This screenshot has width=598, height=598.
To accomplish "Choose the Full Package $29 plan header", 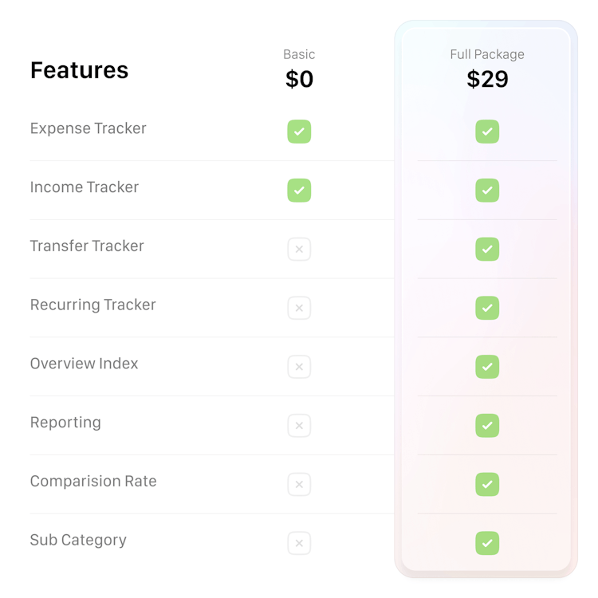I will pos(487,69).
